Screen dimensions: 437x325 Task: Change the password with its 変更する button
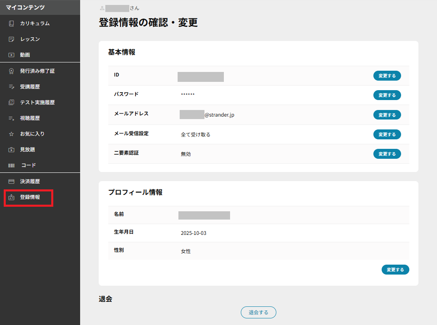point(387,95)
